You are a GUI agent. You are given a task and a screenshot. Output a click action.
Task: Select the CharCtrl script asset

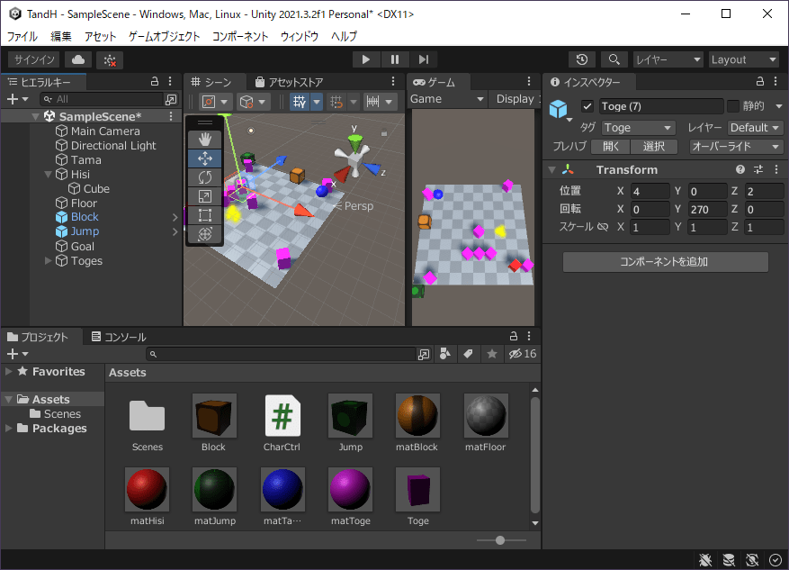coord(282,422)
